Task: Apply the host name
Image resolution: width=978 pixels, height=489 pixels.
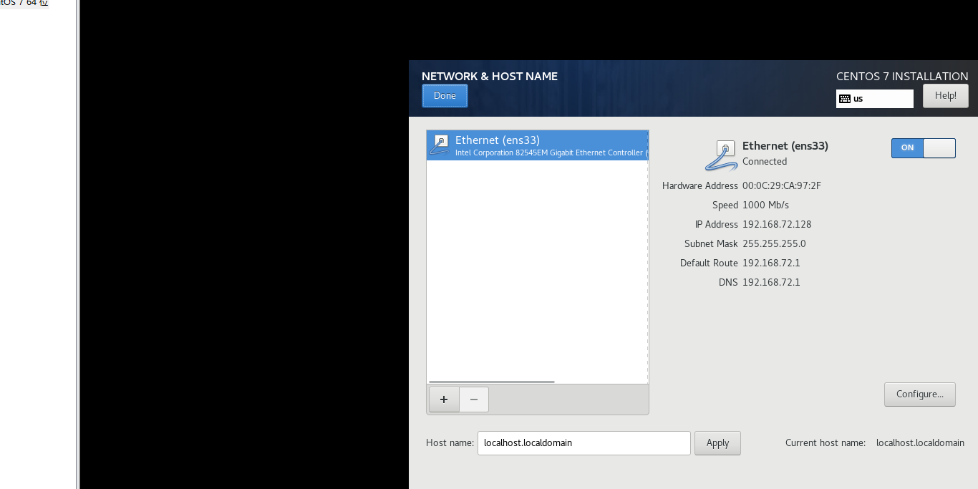Action: [x=717, y=442]
